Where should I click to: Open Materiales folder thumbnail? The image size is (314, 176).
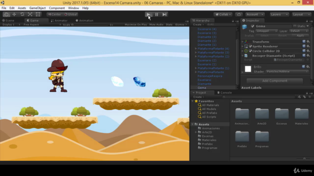click(302, 114)
